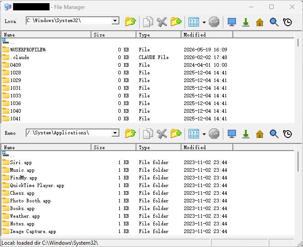Select the 1036 folder

(x=12, y=103)
